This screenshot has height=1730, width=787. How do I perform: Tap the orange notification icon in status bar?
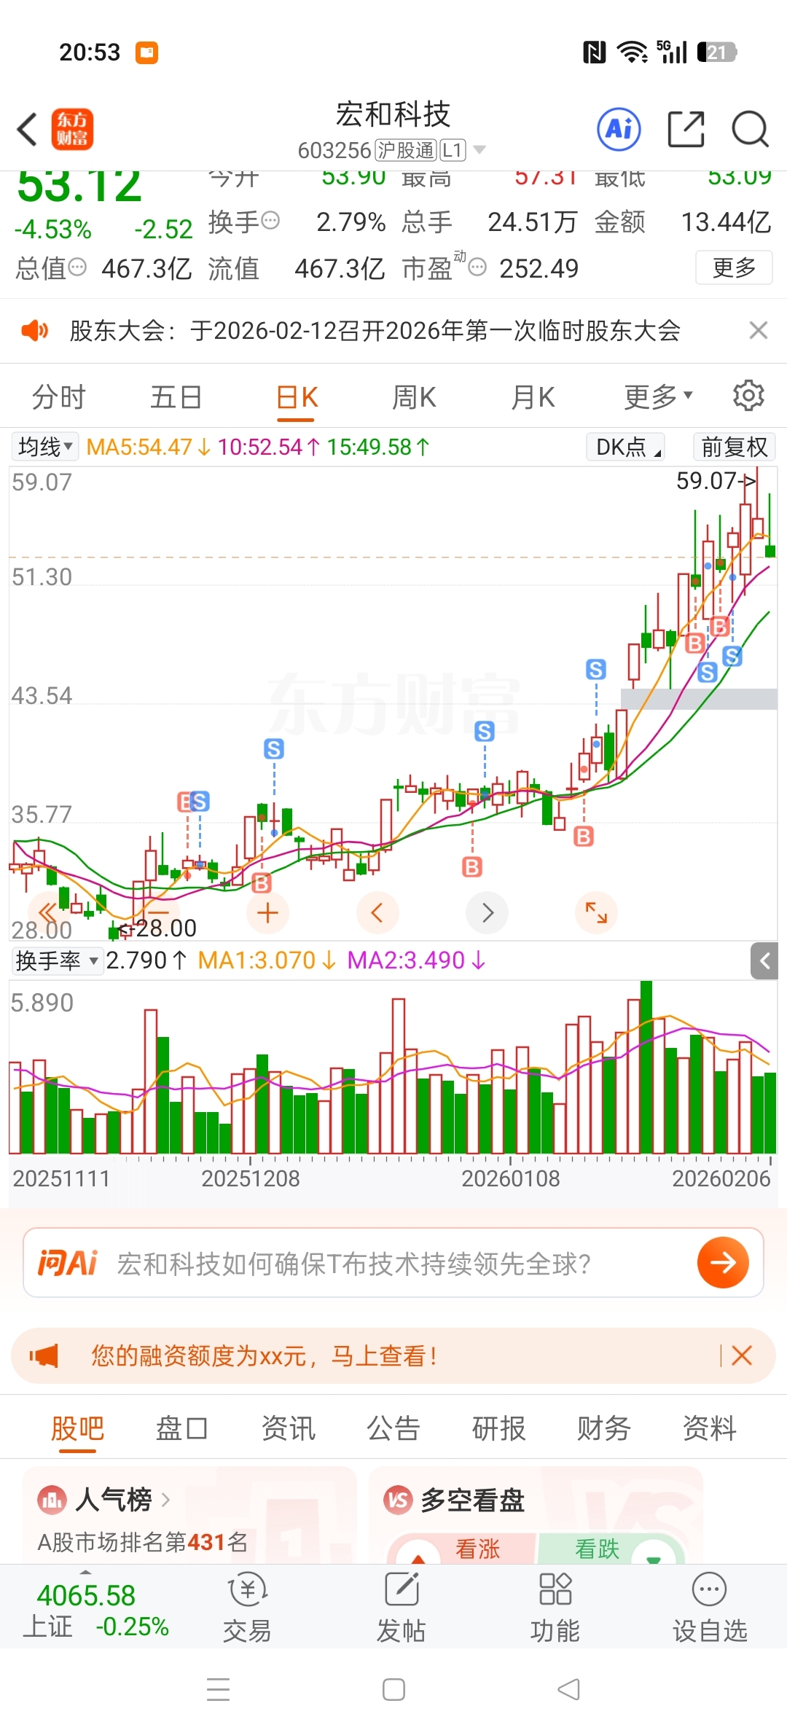click(x=146, y=52)
